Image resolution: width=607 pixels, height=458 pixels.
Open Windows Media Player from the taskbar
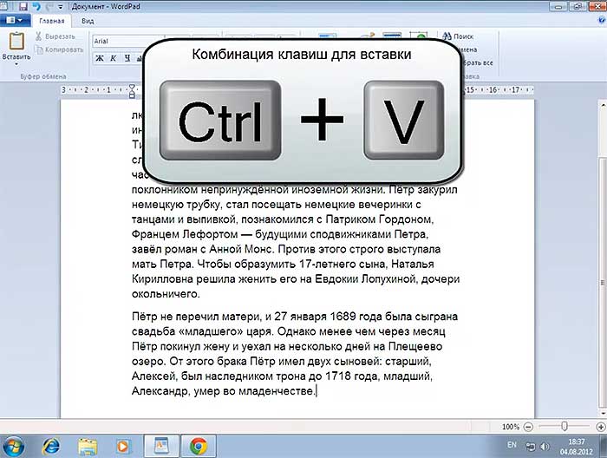click(x=123, y=447)
